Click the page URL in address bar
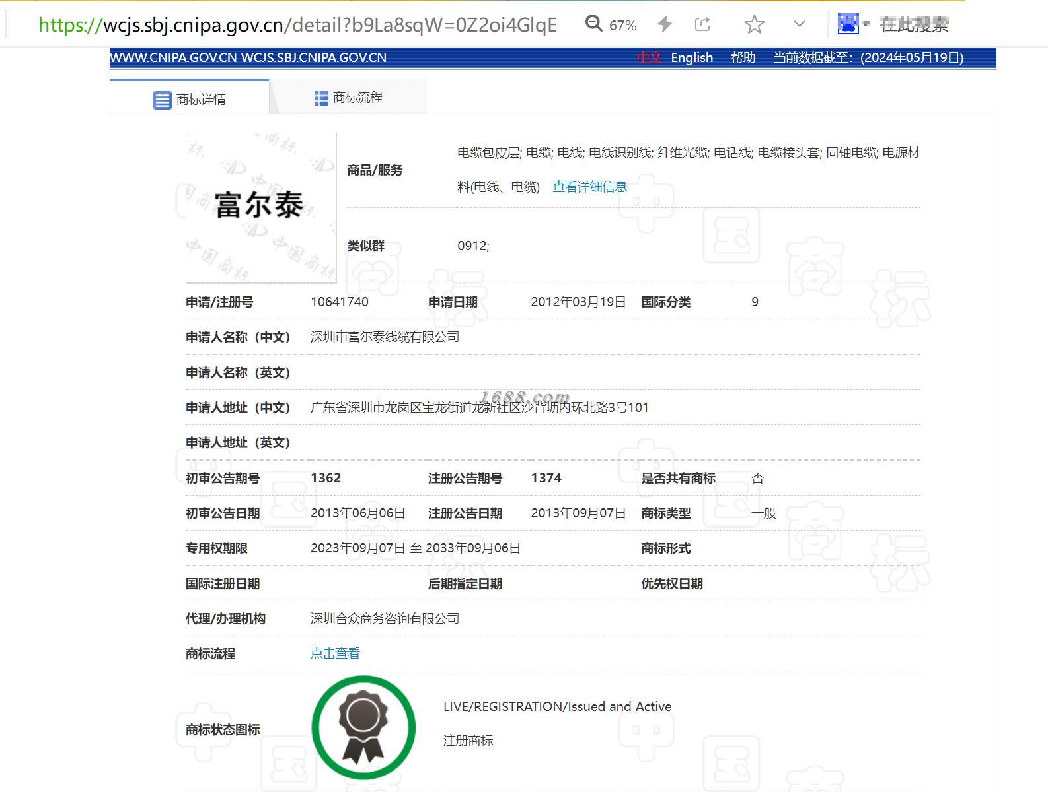The height and width of the screenshot is (792, 1048). click(297, 25)
